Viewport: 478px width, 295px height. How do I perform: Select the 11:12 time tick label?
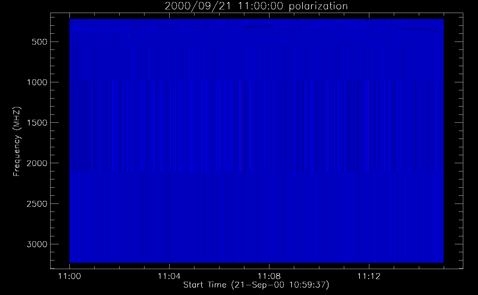369,276
